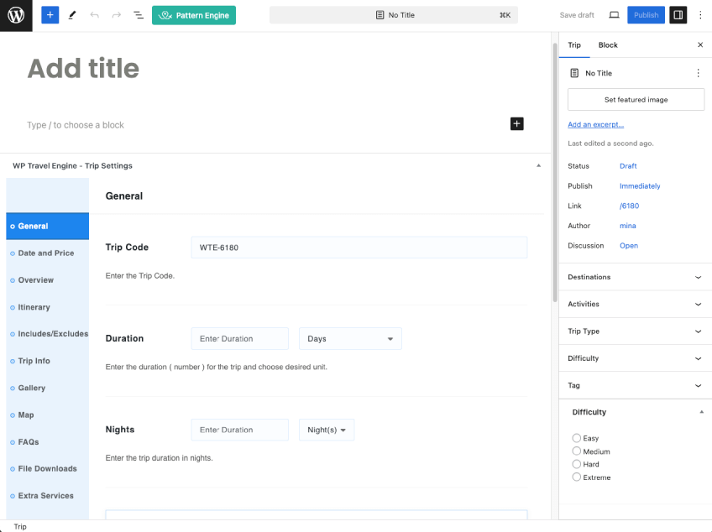Screen dimensions: 712x532
Task: Open the Days unit dropdown
Action: tap(350, 339)
